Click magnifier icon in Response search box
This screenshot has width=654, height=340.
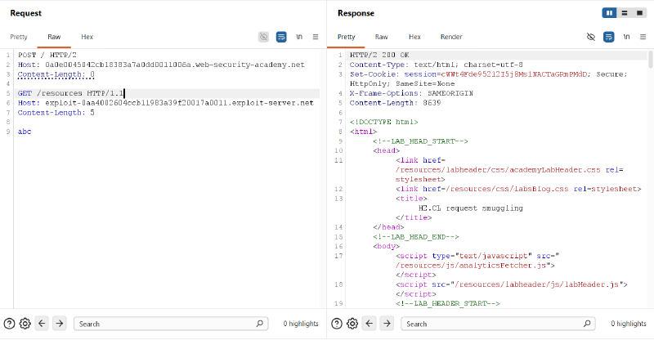[x=587, y=324]
